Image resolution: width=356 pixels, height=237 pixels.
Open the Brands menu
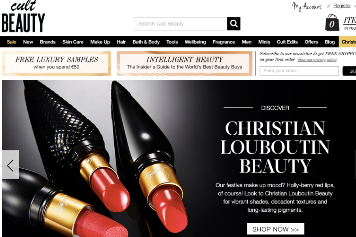pyautogui.click(x=48, y=42)
